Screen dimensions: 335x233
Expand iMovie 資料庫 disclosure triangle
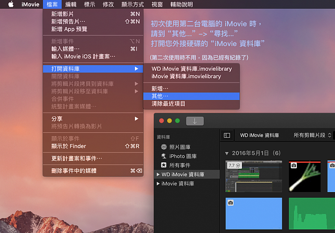click(158, 184)
